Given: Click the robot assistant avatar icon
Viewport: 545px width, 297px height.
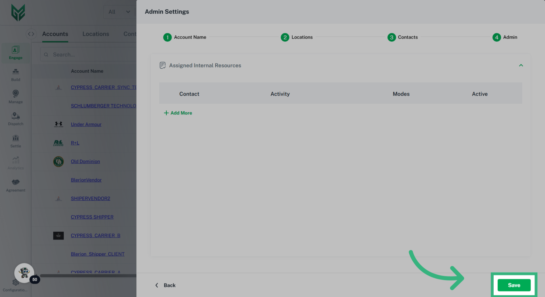Looking at the screenshot, I should [24, 273].
